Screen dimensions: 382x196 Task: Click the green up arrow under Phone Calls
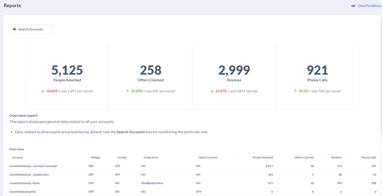tap(295, 91)
